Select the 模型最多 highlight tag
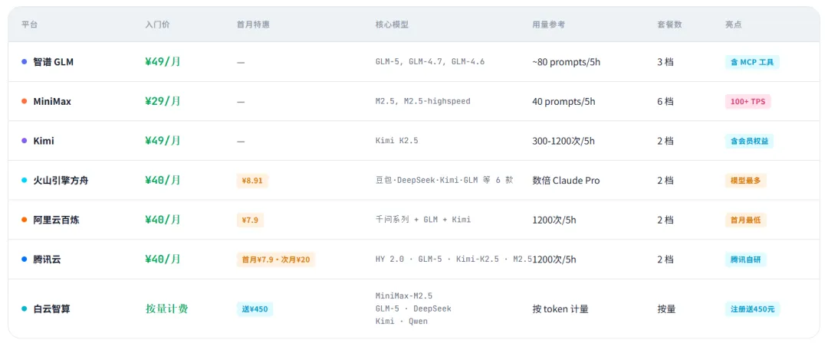Viewport: 828px width, 346px height. (745, 181)
